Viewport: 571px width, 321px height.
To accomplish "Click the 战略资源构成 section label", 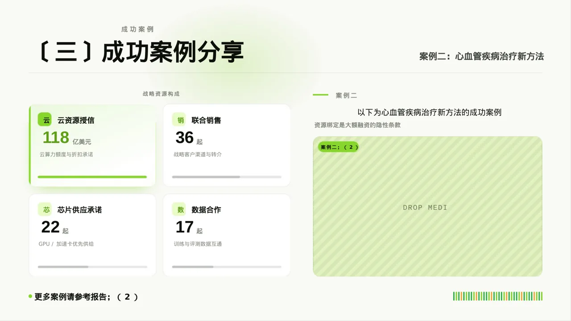I will pos(161,94).
